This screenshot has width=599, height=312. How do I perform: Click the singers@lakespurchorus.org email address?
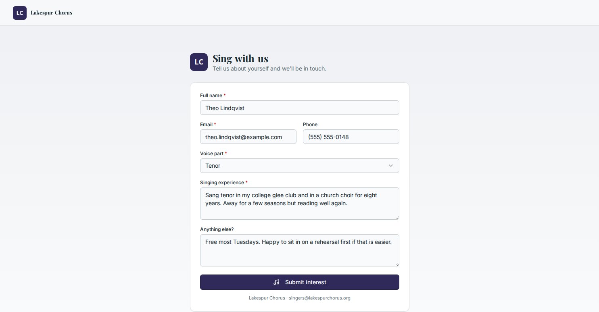click(x=320, y=298)
